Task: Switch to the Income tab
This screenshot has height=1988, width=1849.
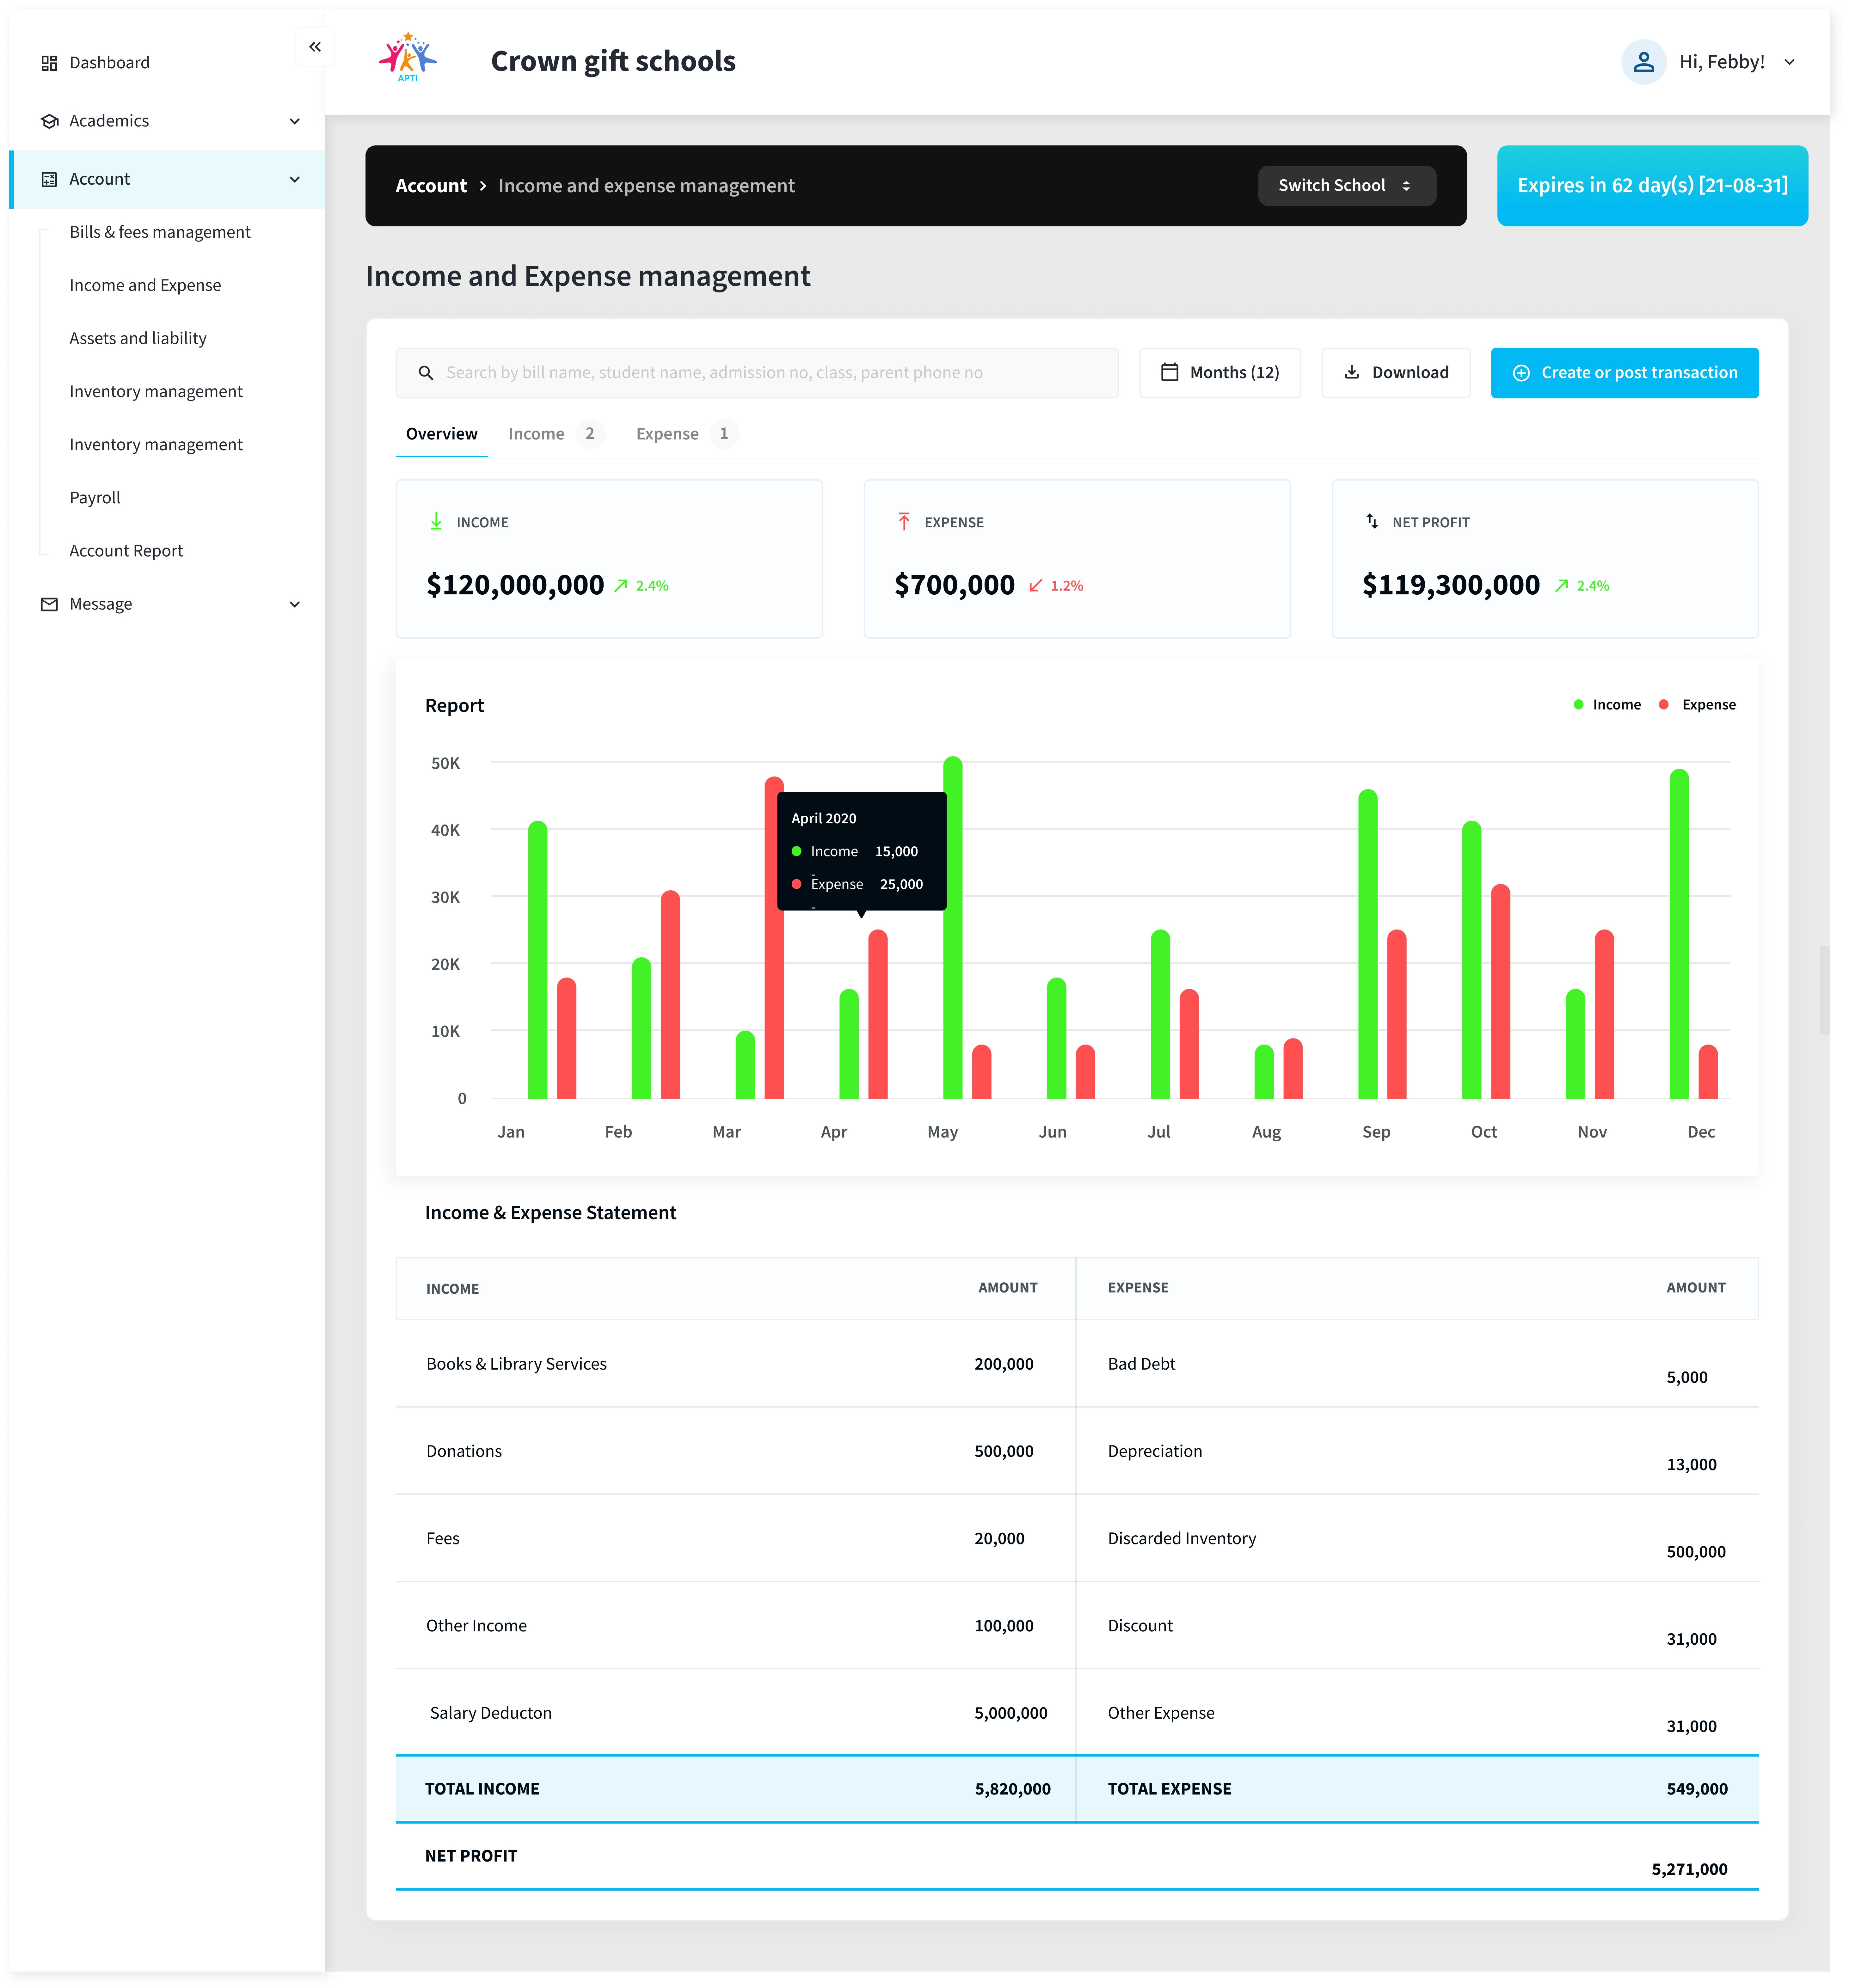Action: click(537, 434)
